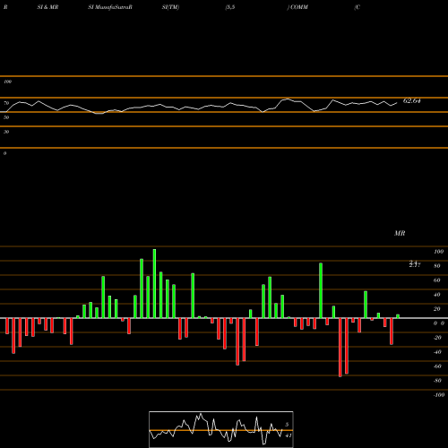Click the -80 label on the MR axis
Image resolution: width=448 pixels, height=448 pixels.
pyautogui.click(x=437, y=381)
